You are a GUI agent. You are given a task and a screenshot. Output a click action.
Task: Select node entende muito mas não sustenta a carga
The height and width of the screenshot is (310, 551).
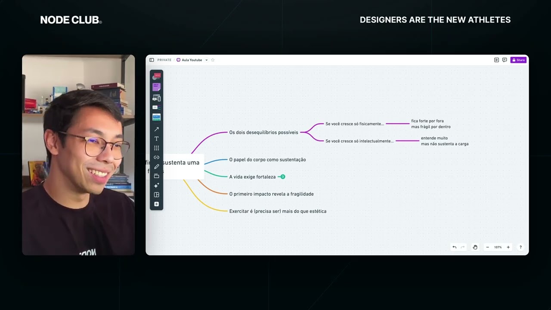point(445,141)
